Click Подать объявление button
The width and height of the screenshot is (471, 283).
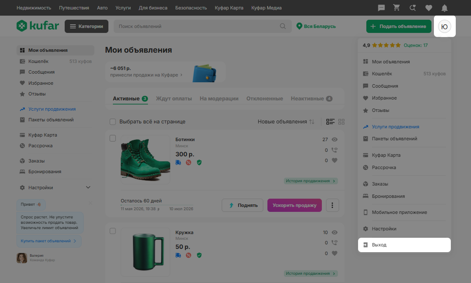tap(398, 26)
